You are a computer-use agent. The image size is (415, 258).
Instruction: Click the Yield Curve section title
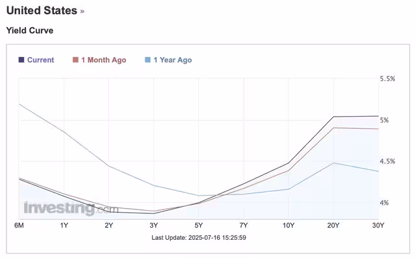coord(30,30)
